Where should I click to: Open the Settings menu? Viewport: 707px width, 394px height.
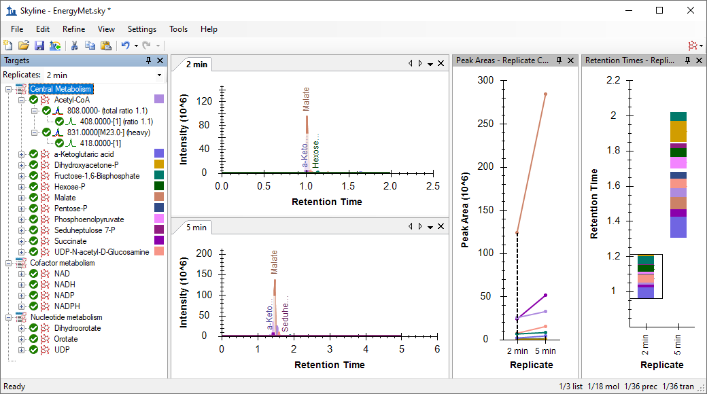(x=142, y=29)
